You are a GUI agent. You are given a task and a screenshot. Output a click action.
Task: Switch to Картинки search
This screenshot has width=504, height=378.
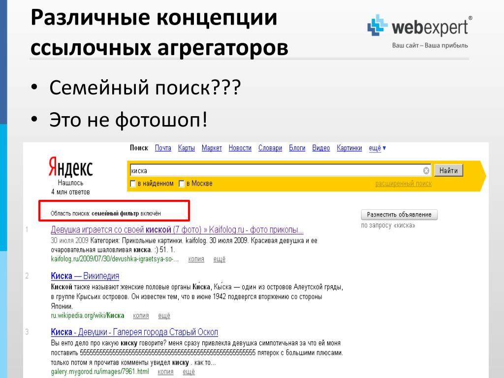click(x=349, y=148)
